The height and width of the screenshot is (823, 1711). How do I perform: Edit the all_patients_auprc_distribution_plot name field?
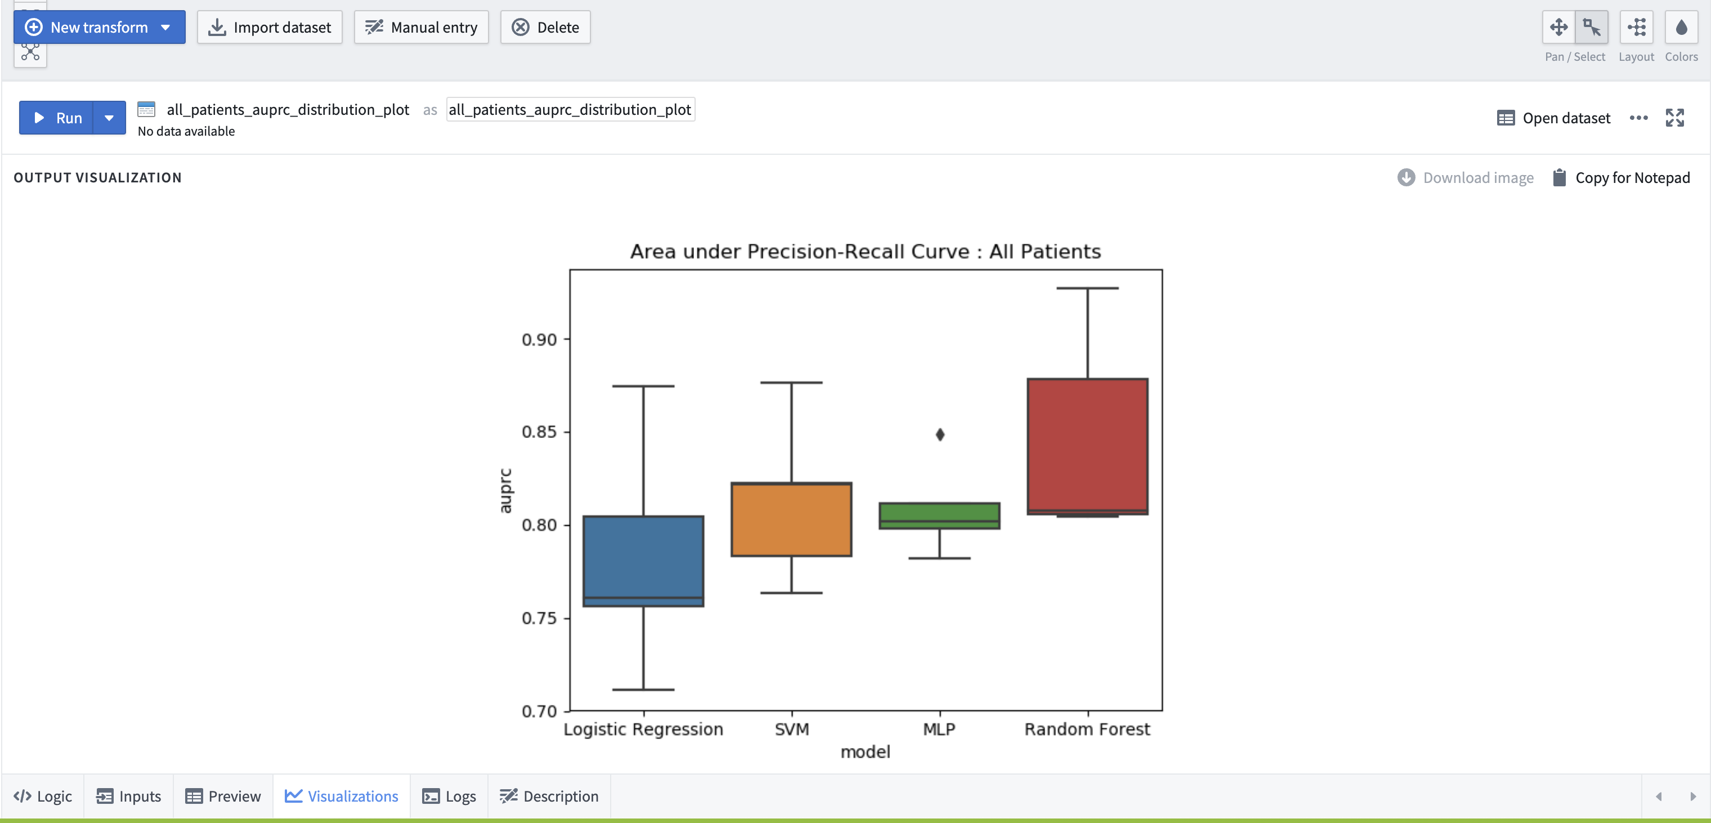pos(570,109)
